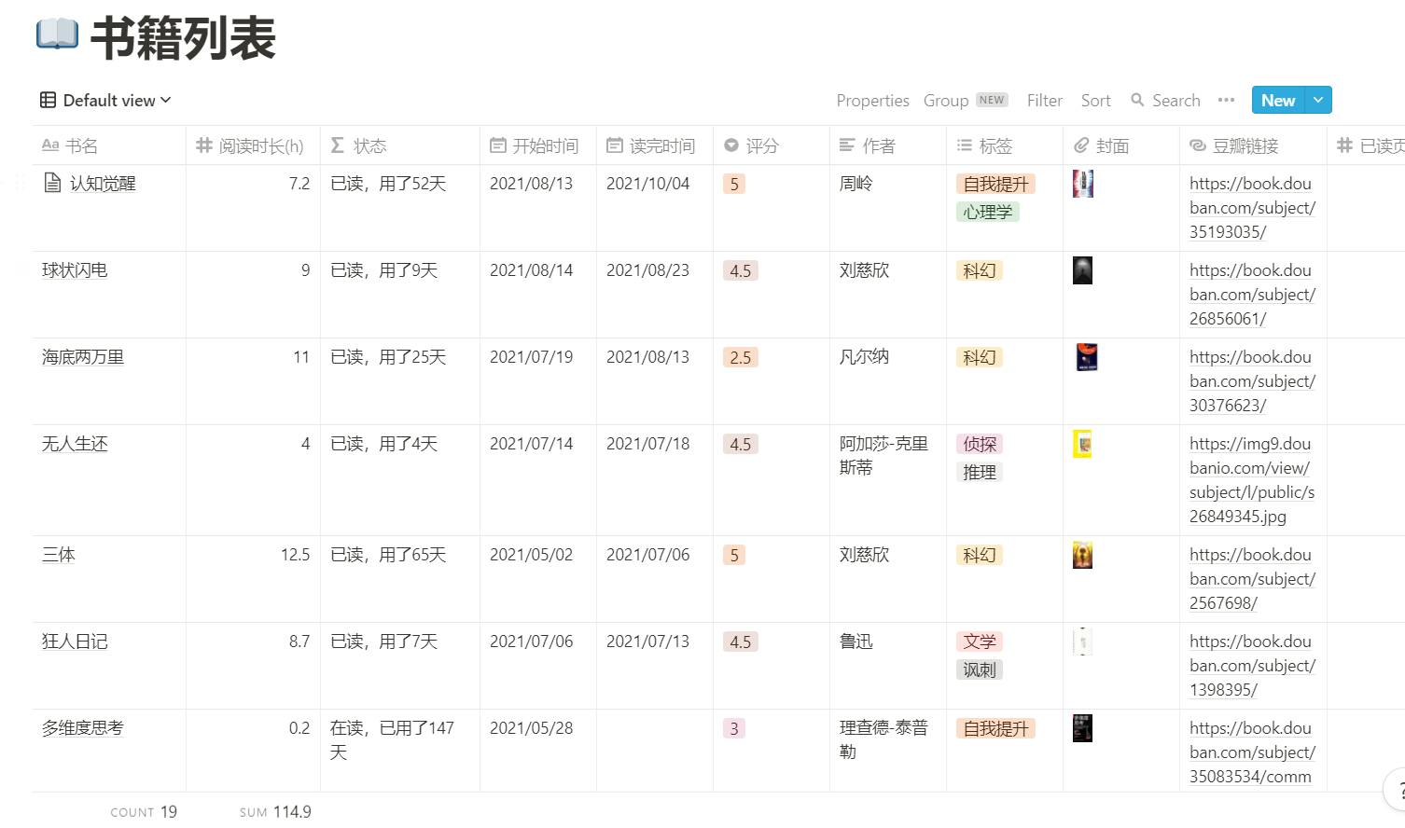The image size is (1405, 828).
Task: Click the 讽刺 tag
Action: pos(980,670)
